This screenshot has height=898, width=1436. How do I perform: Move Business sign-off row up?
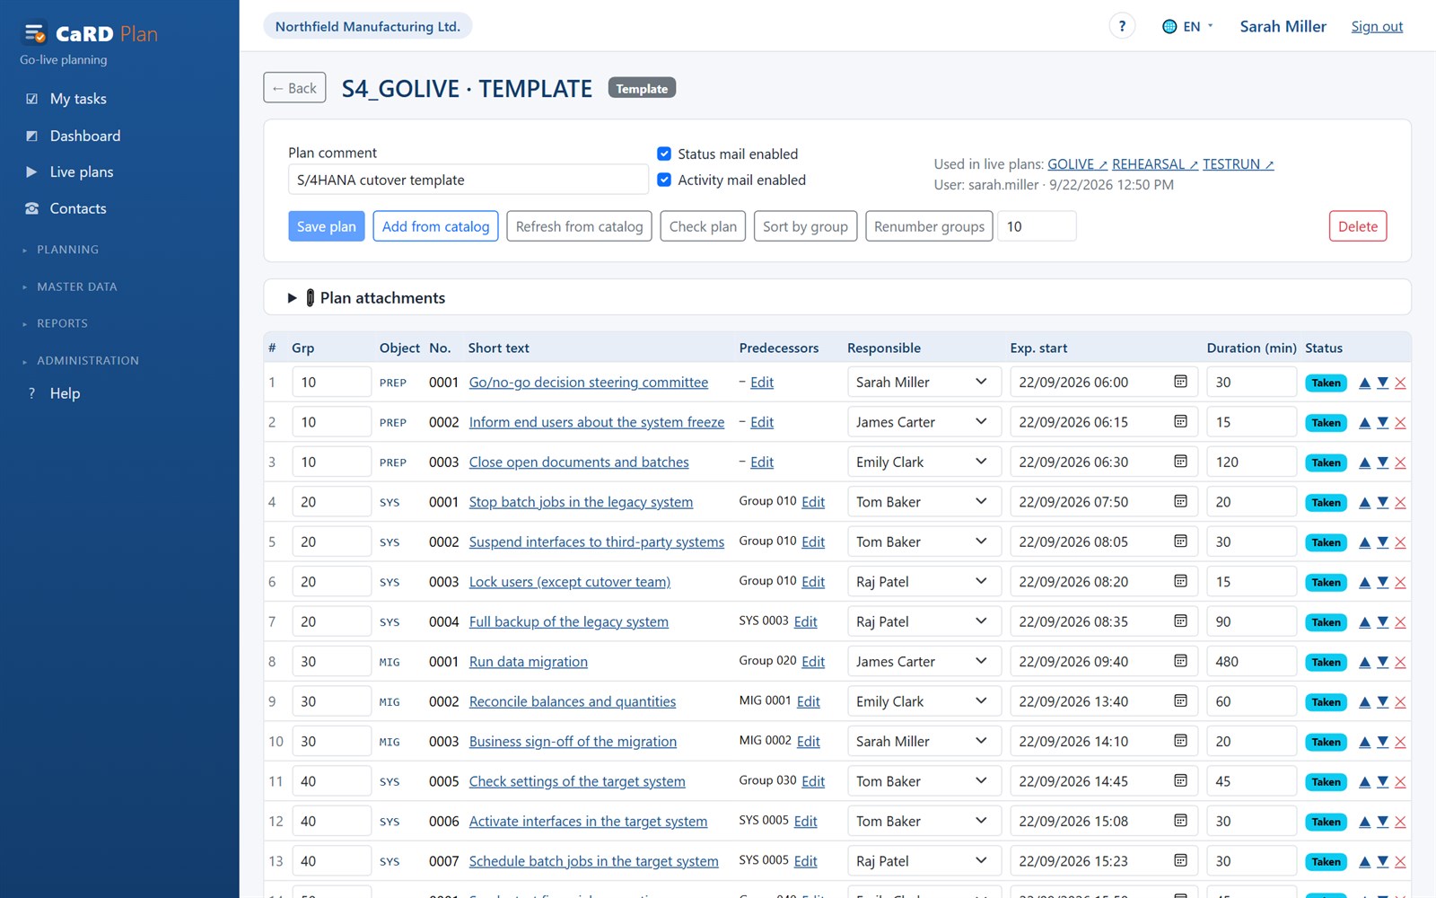(x=1364, y=742)
